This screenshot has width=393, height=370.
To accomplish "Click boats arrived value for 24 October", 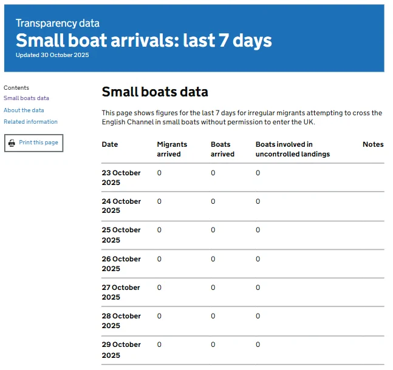I will 213,201.
